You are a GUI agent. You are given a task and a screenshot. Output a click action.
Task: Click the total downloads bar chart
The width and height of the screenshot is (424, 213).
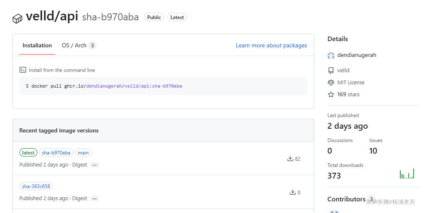(x=407, y=174)
